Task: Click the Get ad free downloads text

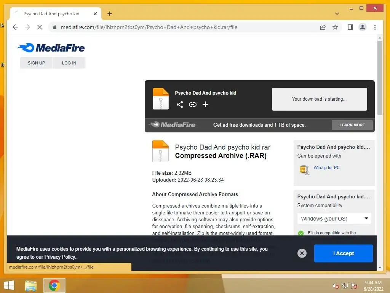Action: point(259,125)
